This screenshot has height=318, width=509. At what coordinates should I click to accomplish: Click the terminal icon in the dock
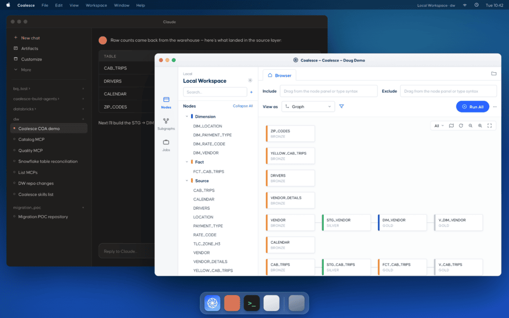251,303
